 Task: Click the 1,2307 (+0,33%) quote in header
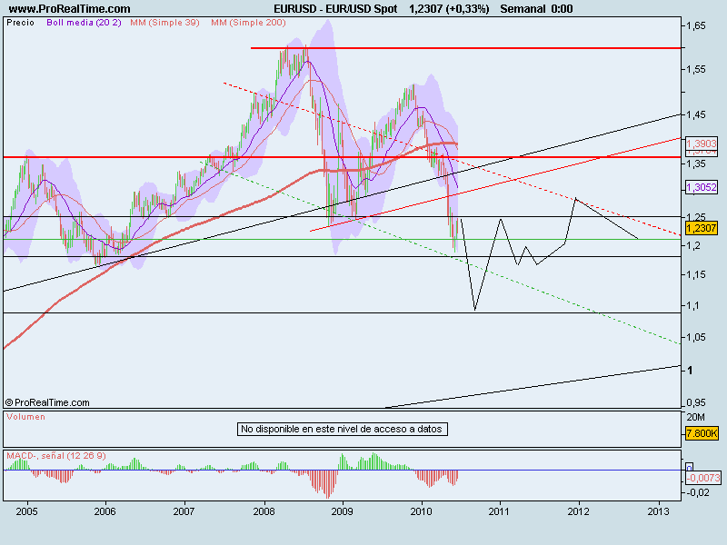click(449, 9)
